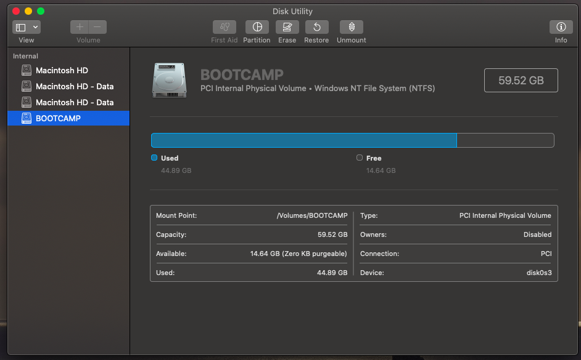Click the blue used space bar

[303, 140]
